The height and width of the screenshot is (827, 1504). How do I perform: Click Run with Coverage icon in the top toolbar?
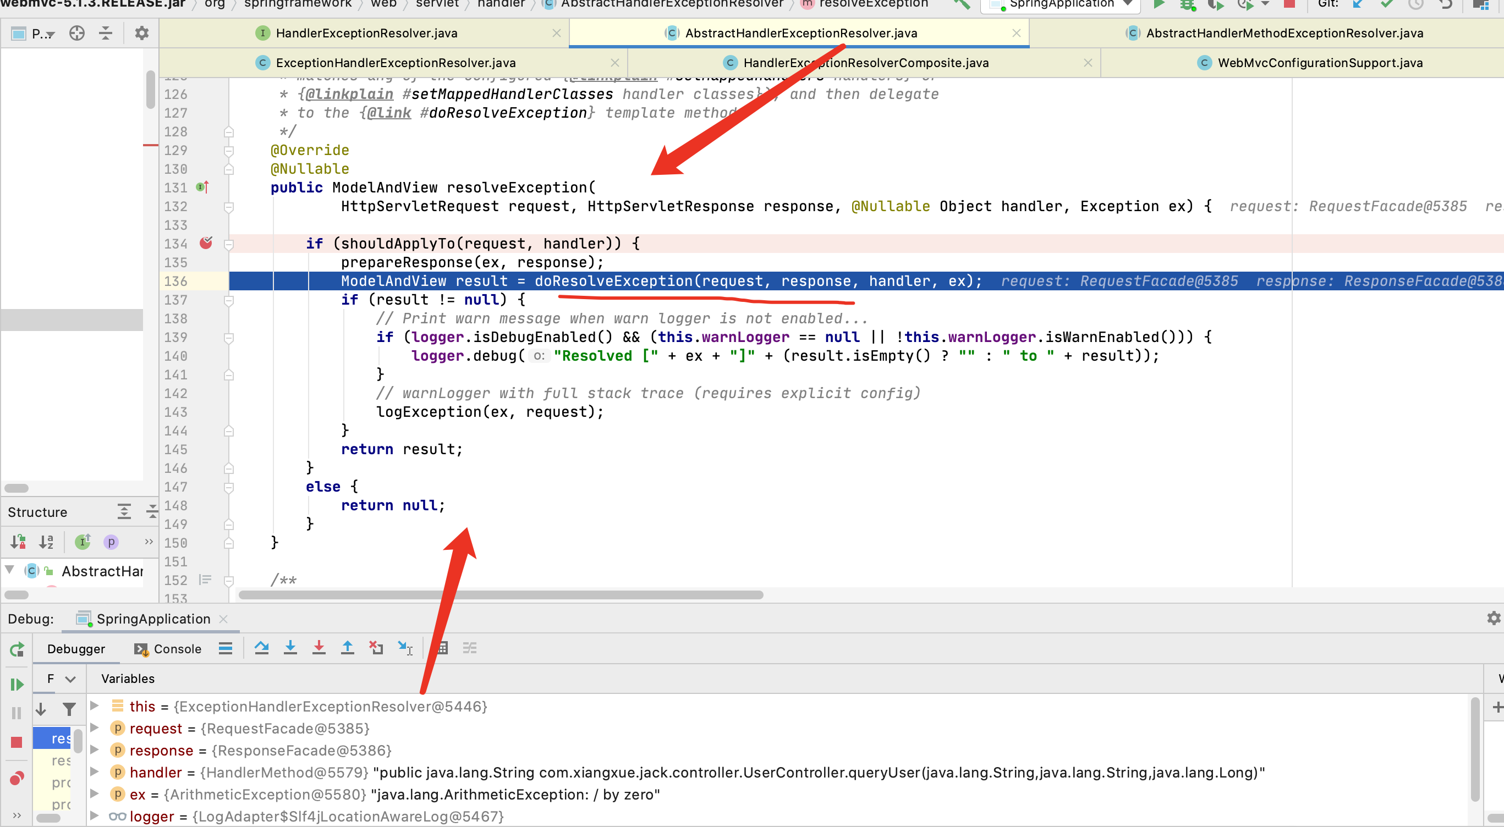click(1216, 4)
